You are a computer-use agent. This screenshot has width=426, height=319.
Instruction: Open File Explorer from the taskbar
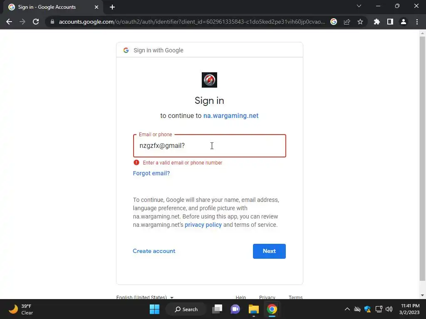253,309
